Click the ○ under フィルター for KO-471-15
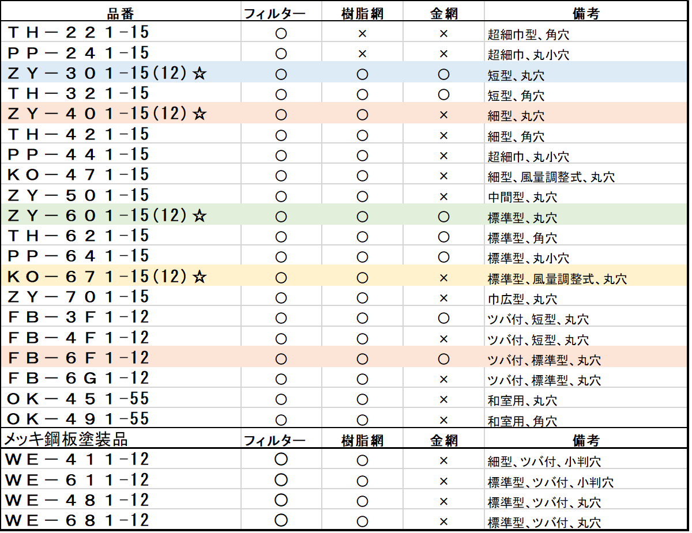The height and width of the screenshot is (533, 692). tap(281, 176)
